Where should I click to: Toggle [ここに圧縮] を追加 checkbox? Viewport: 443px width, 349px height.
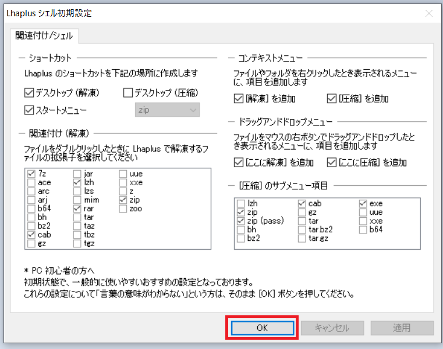pos(332,163)
